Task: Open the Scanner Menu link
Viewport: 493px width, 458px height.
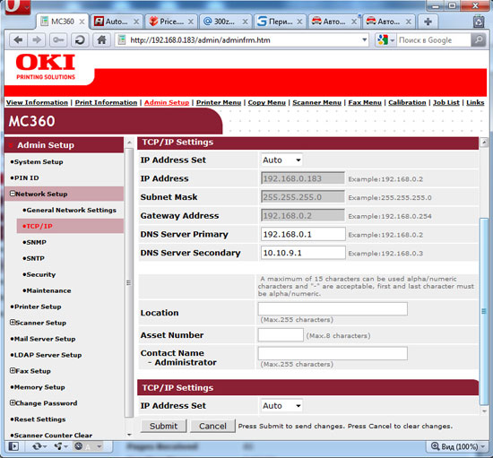Action: click(317, 102)
